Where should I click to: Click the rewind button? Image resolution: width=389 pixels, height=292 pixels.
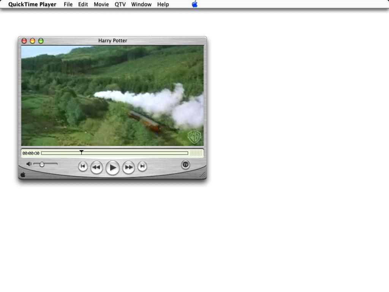point(96,167)
